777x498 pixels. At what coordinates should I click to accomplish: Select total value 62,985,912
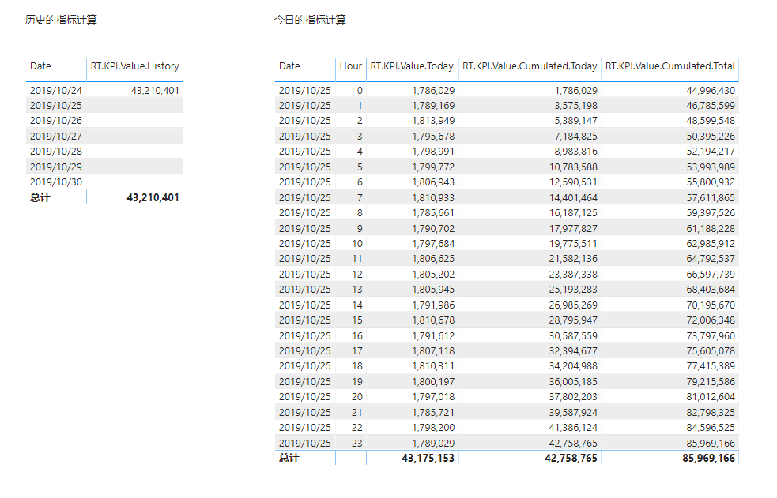[711, 243]
